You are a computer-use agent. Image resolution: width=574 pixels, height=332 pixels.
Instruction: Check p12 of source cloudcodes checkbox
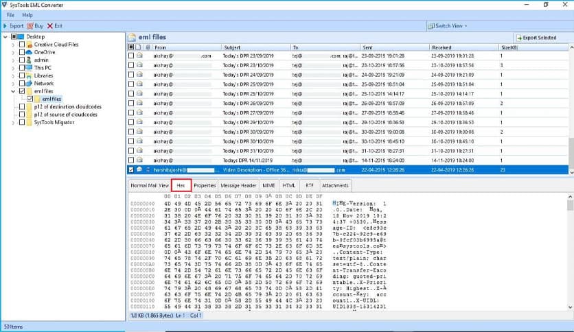pyautogui.click(x=22, y=114)
